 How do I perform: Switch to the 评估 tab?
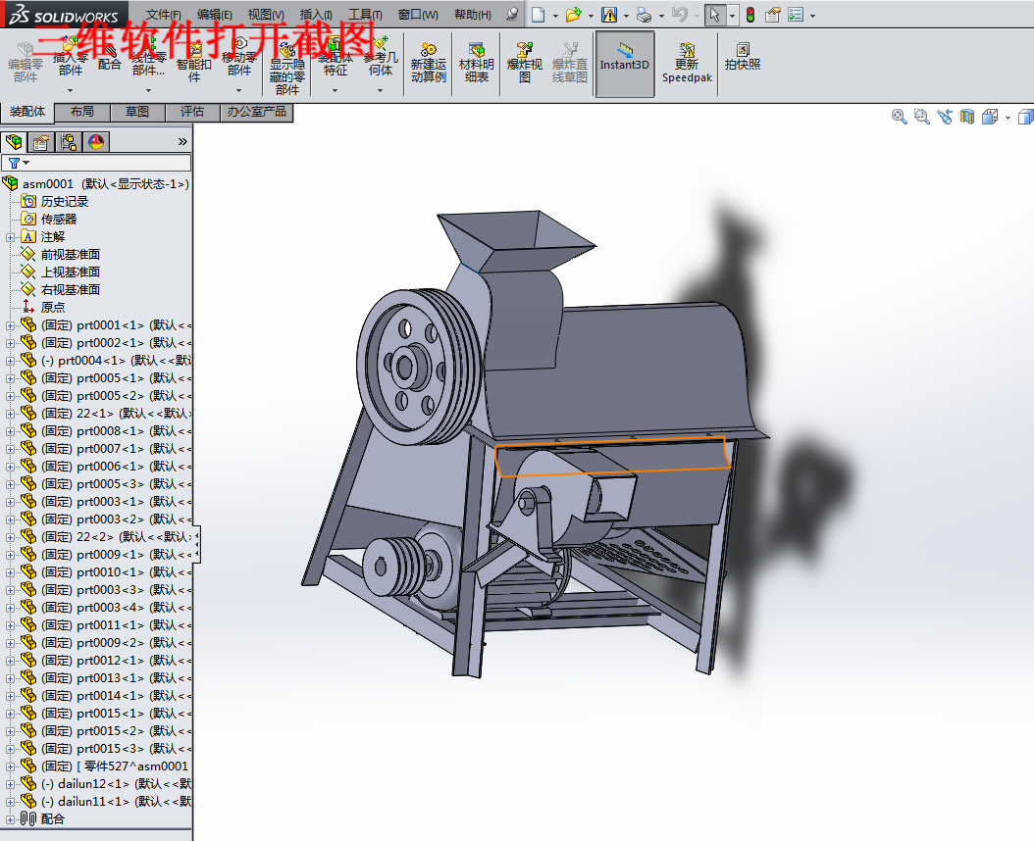click(192, 112)
